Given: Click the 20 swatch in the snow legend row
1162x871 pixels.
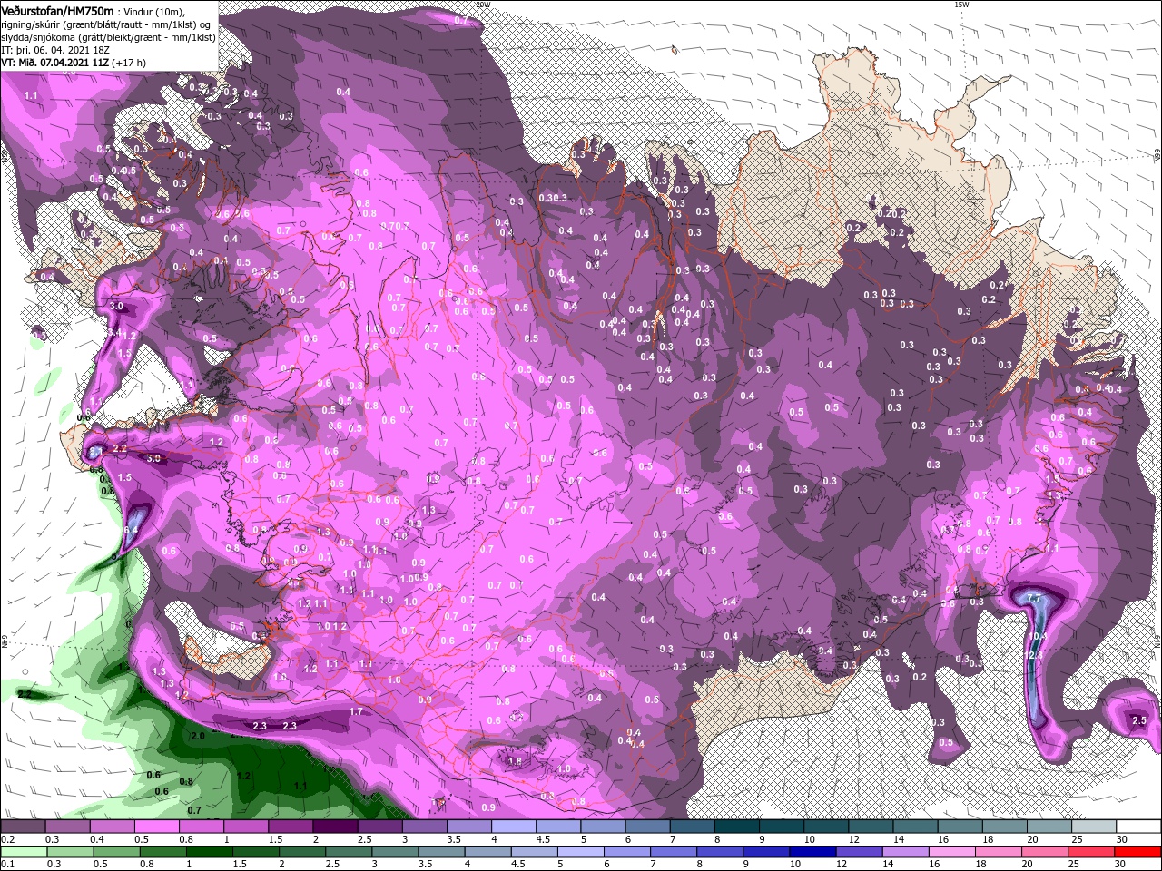Looking at the screenshot, I should click(1049, 827).
